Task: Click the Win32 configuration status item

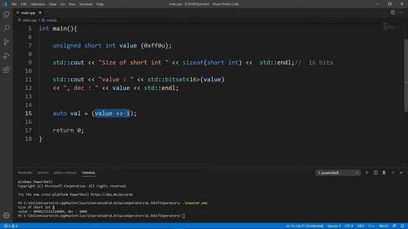Action: point(383,226)
